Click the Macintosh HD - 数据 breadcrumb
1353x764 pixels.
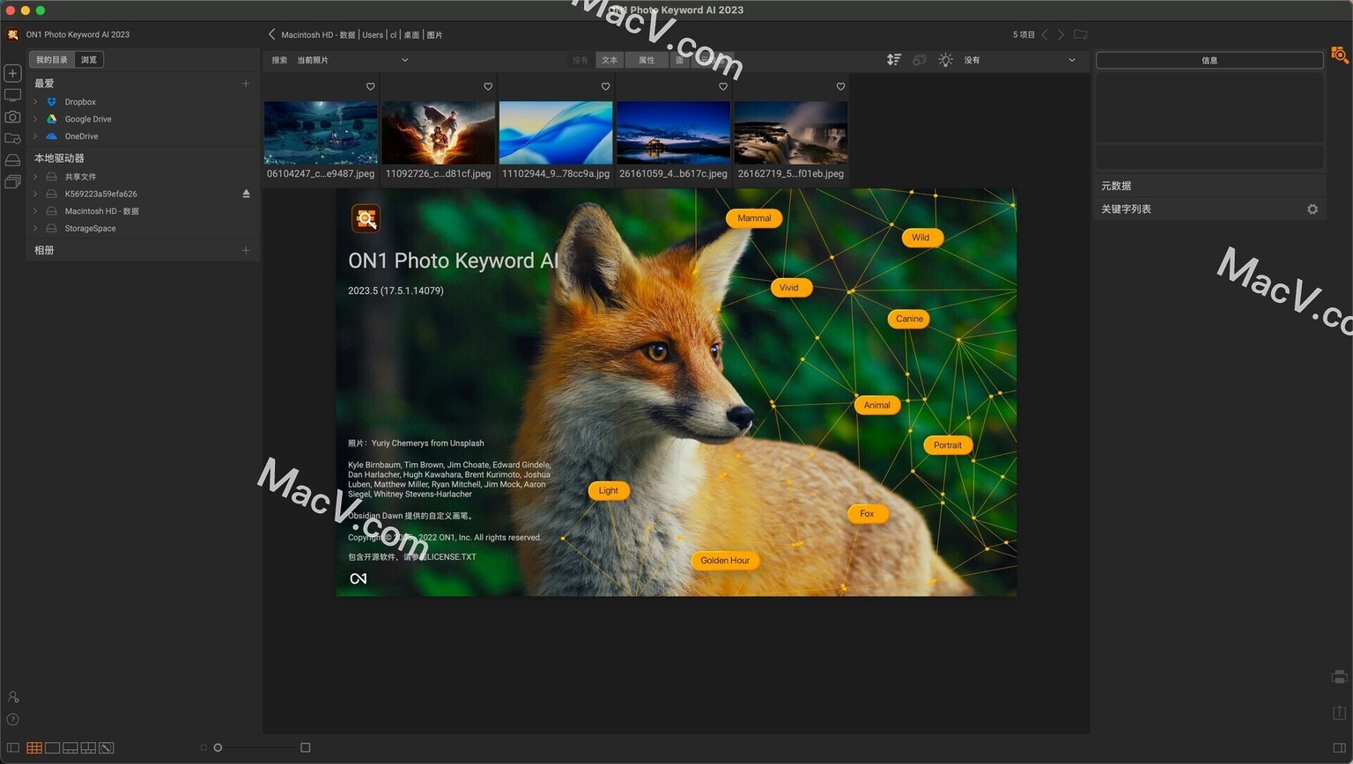[x=318, y=35]
